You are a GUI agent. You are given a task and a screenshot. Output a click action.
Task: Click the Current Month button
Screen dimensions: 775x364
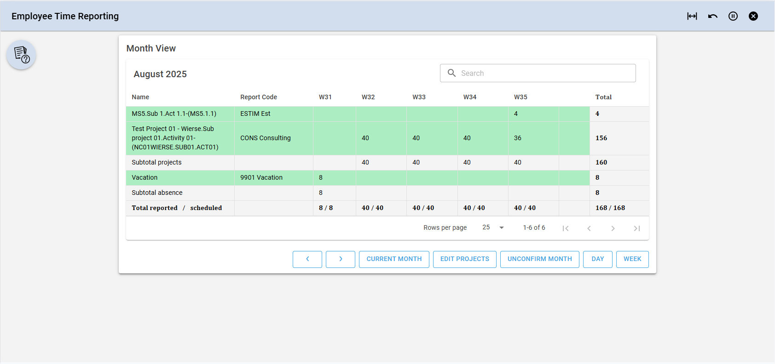pos(394,259)
